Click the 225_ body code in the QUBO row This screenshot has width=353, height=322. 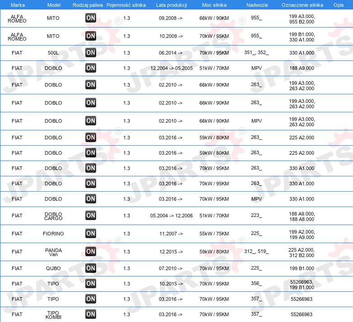pyautogui.click(x=256, y=268)
